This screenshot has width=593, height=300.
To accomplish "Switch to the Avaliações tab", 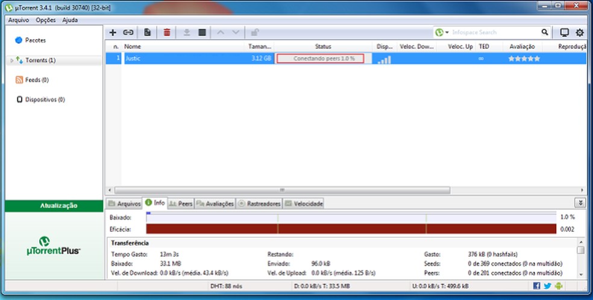I will point(215,204).
